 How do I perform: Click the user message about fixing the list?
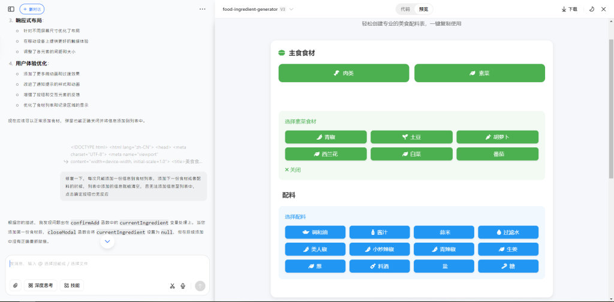(134, 186)
